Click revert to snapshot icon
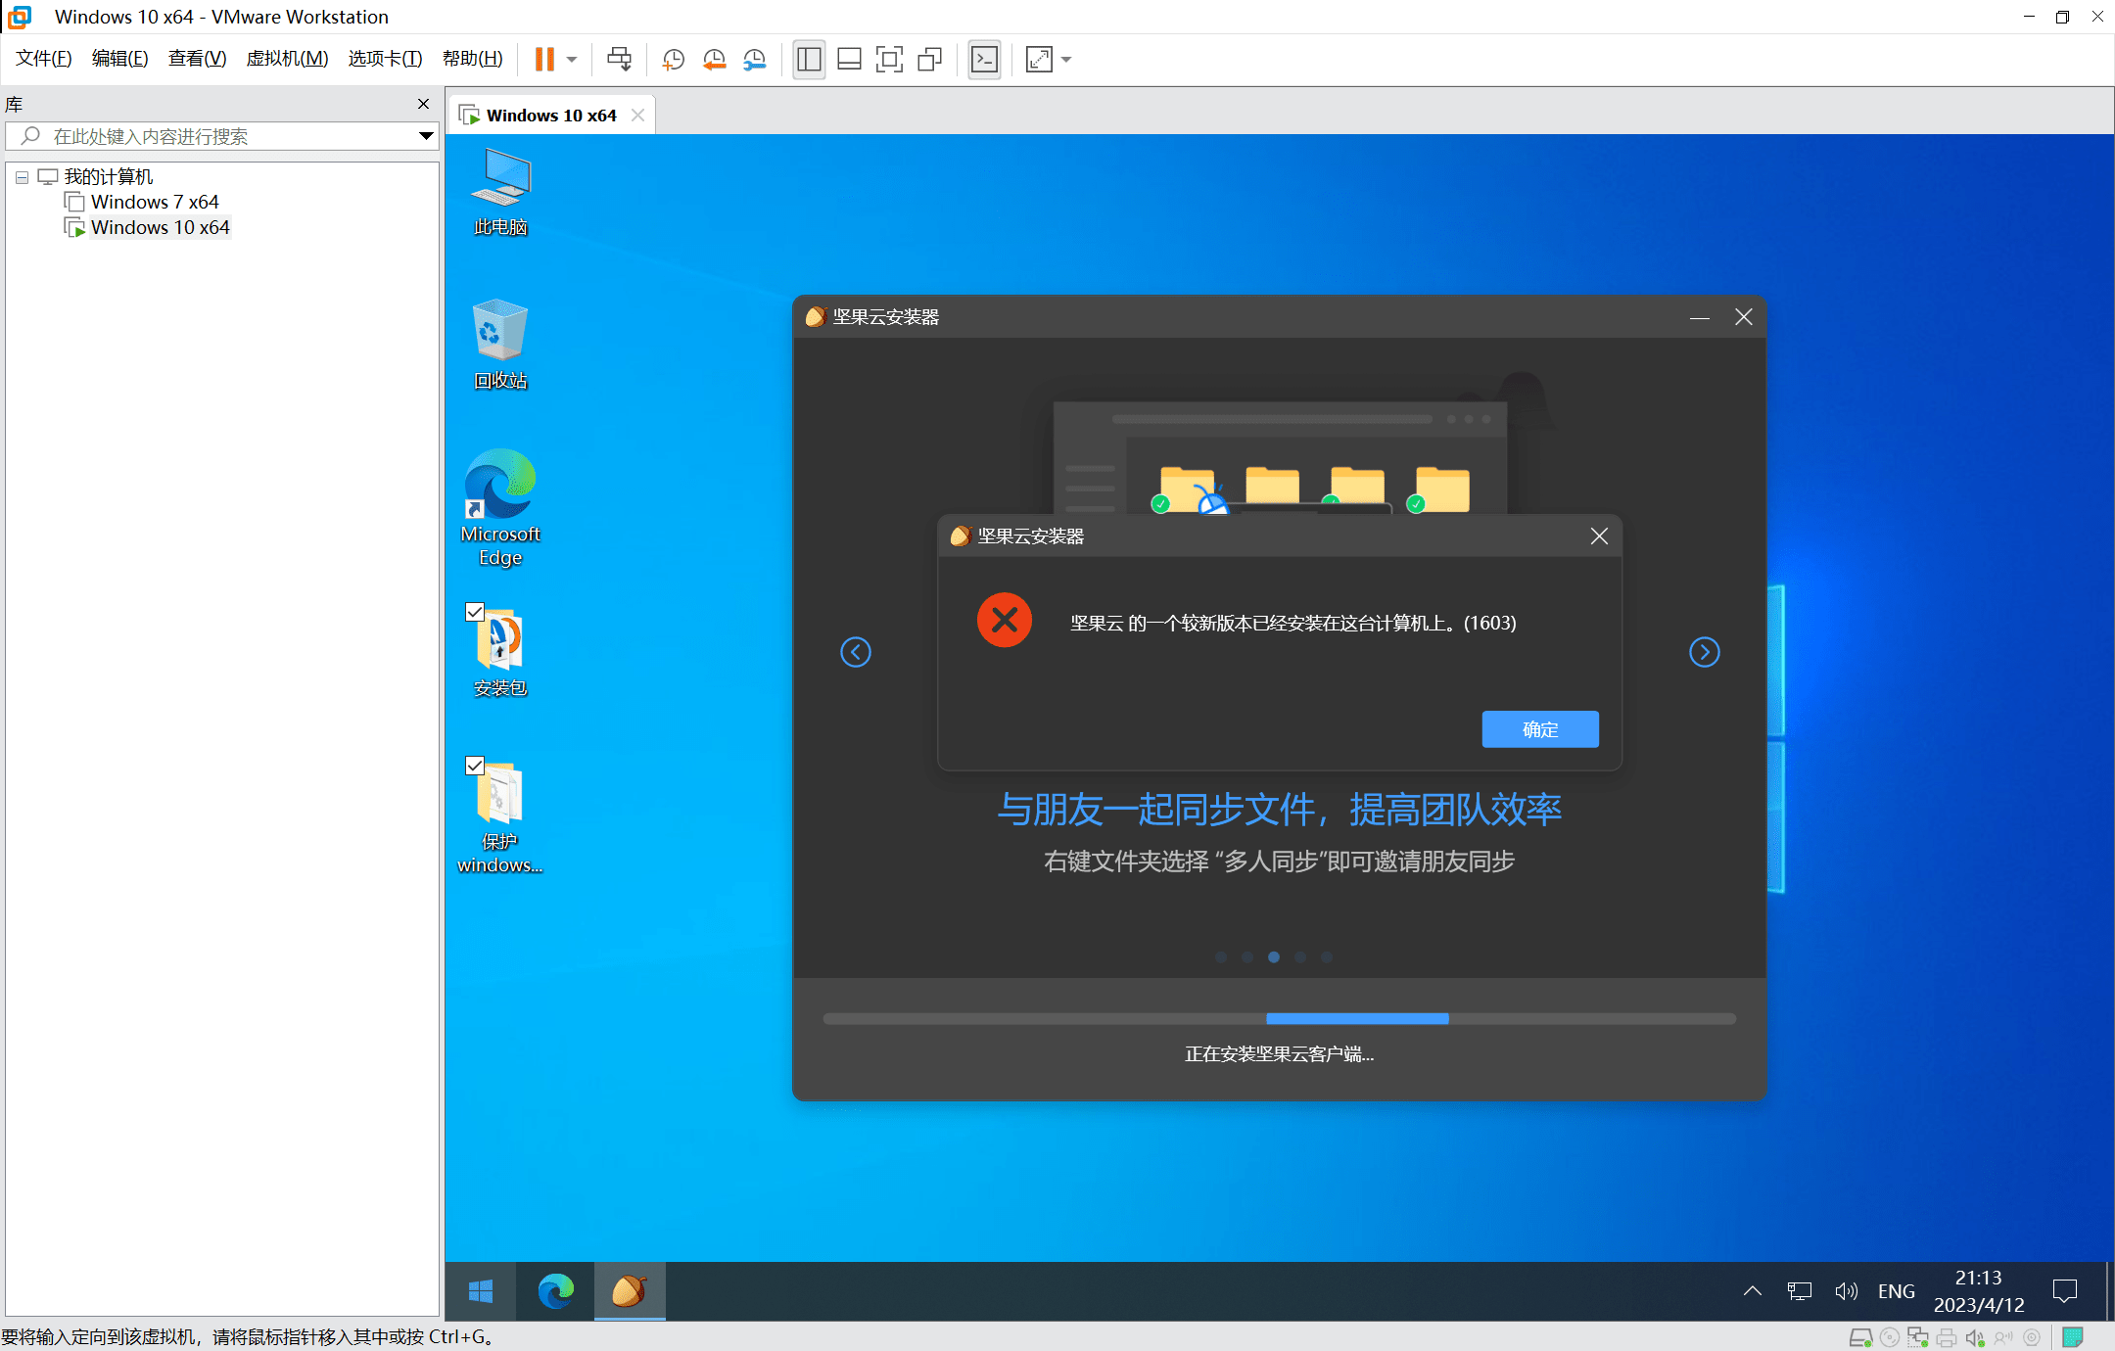Screen dimensions: 2115x1351 [714, 60]
